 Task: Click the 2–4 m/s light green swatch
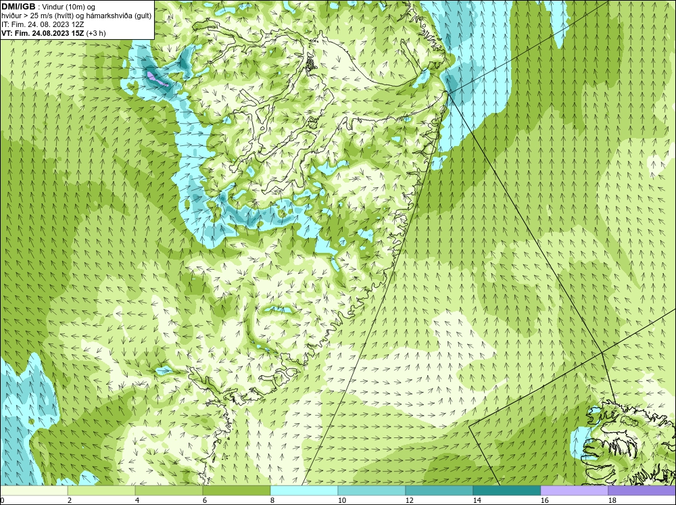coord(101,490)
